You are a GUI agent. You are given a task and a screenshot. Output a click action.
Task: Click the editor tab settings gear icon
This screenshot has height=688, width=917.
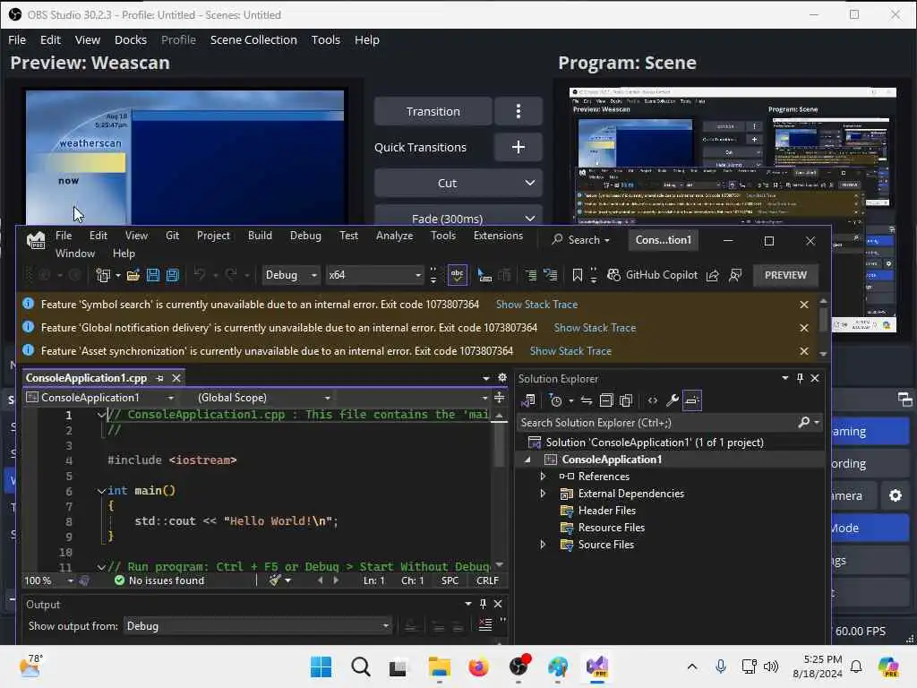tap(501, 378)
